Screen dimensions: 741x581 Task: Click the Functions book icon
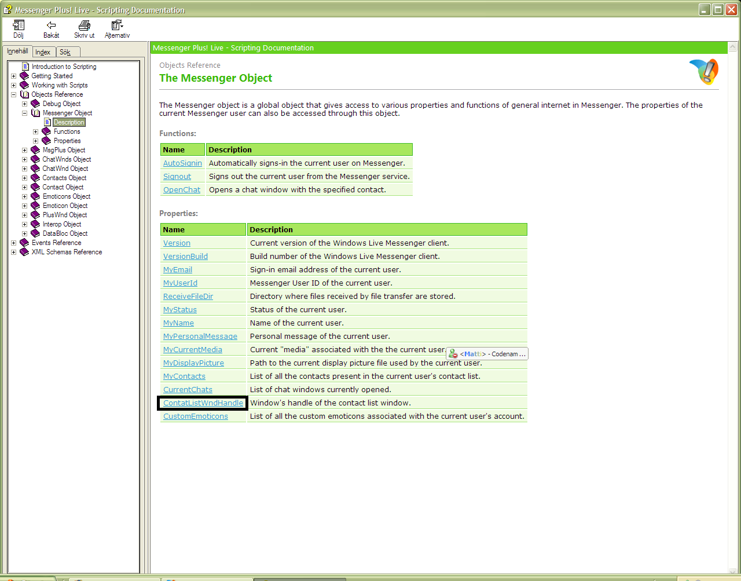(x=46, y=131)
